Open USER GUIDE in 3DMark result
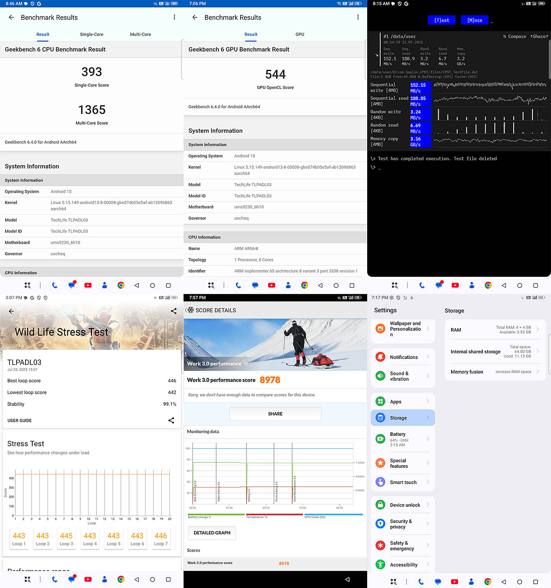The width and height of the screenshot is (551, 588). 20,421
